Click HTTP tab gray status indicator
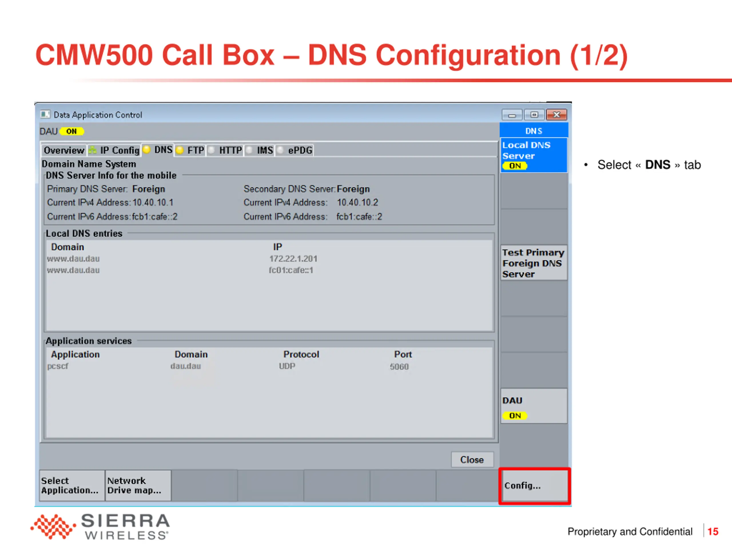Viewport: 732px width, 549px height. point(211,150)
